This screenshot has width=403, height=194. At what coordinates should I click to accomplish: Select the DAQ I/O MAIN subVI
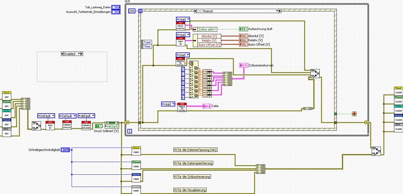point(136,189)
